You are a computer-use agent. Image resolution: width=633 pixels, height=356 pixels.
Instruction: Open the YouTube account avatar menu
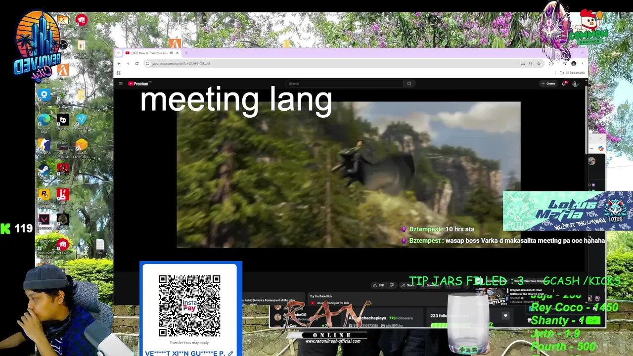(x=575, y=84)
